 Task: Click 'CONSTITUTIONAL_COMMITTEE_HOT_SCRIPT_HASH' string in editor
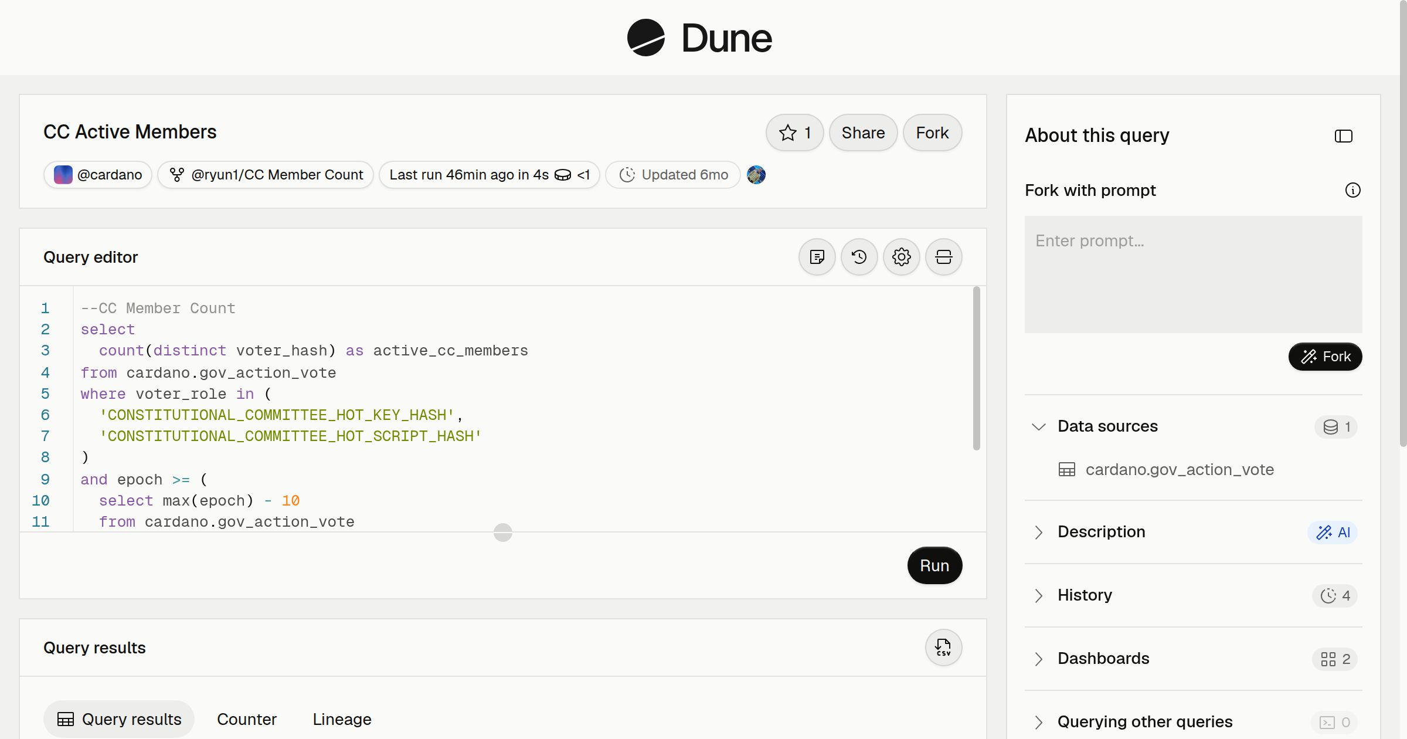click(x=290, y=436)
